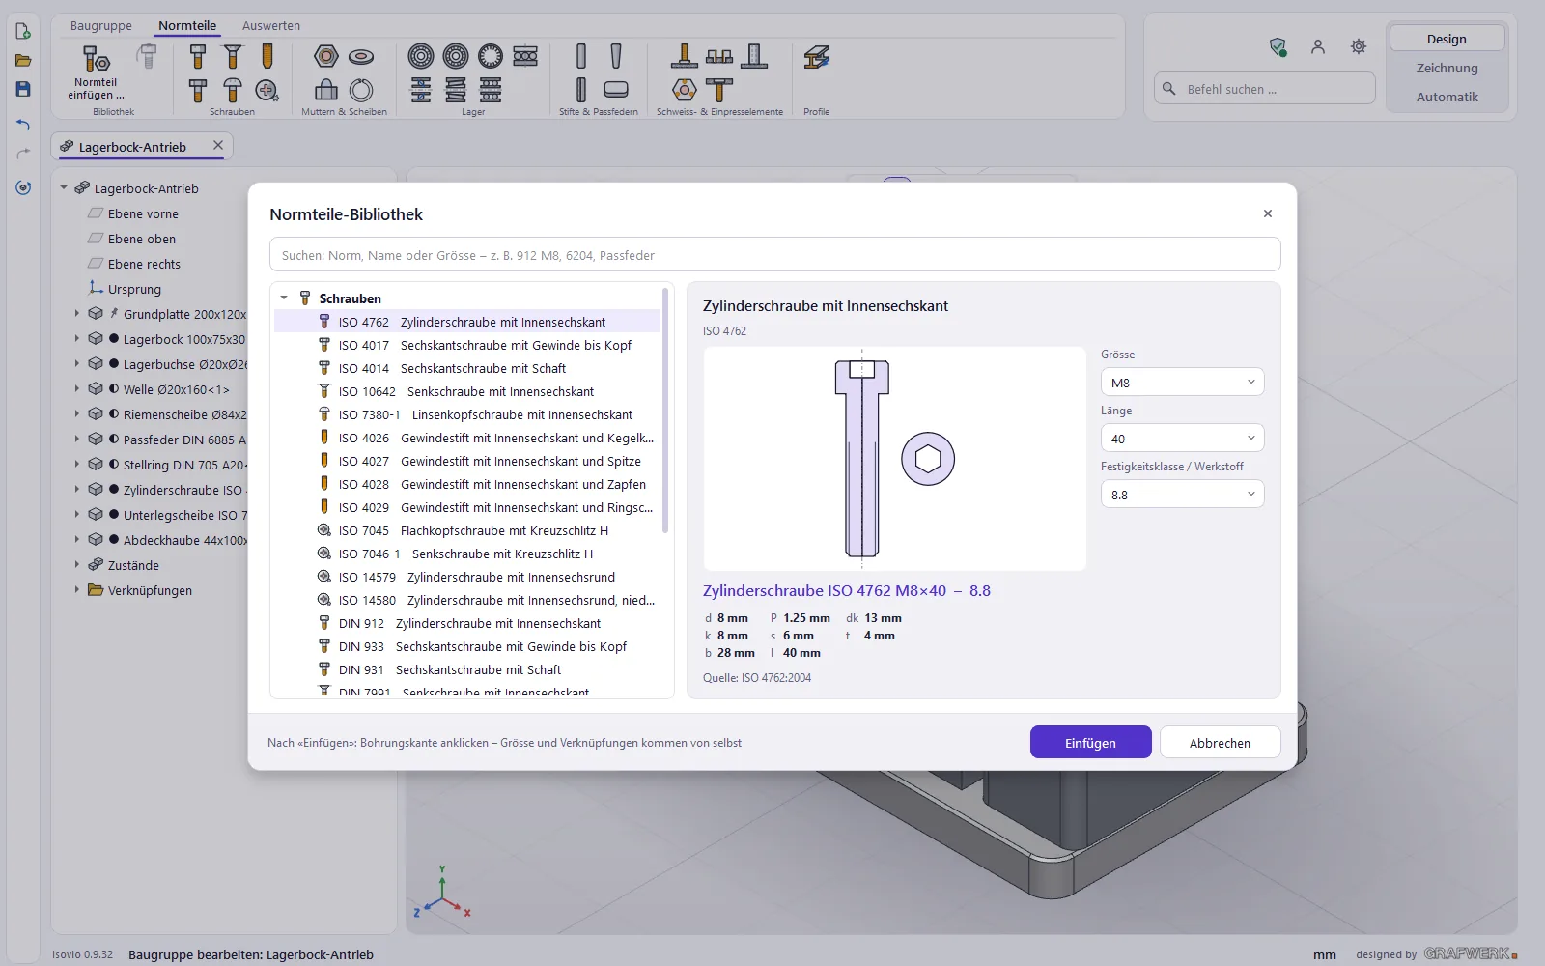Image resolution: width=1545 pixels, height=966 pixels.
Task: Pick the first ball bearing icon in Lager
Action: (x=420, y=56)
